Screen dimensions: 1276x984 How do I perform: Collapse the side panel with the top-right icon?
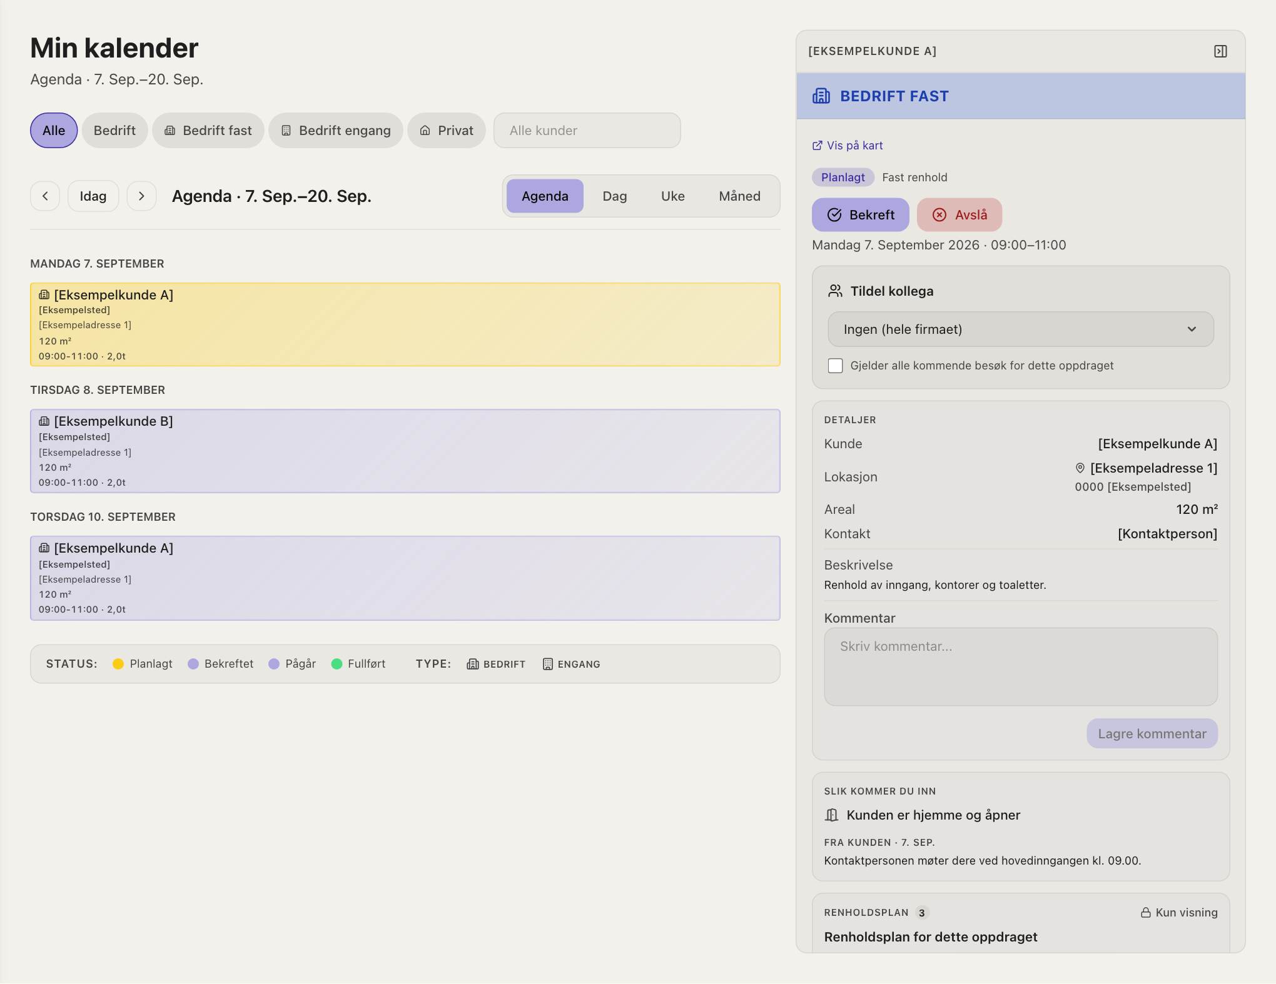click(1220, 51)
